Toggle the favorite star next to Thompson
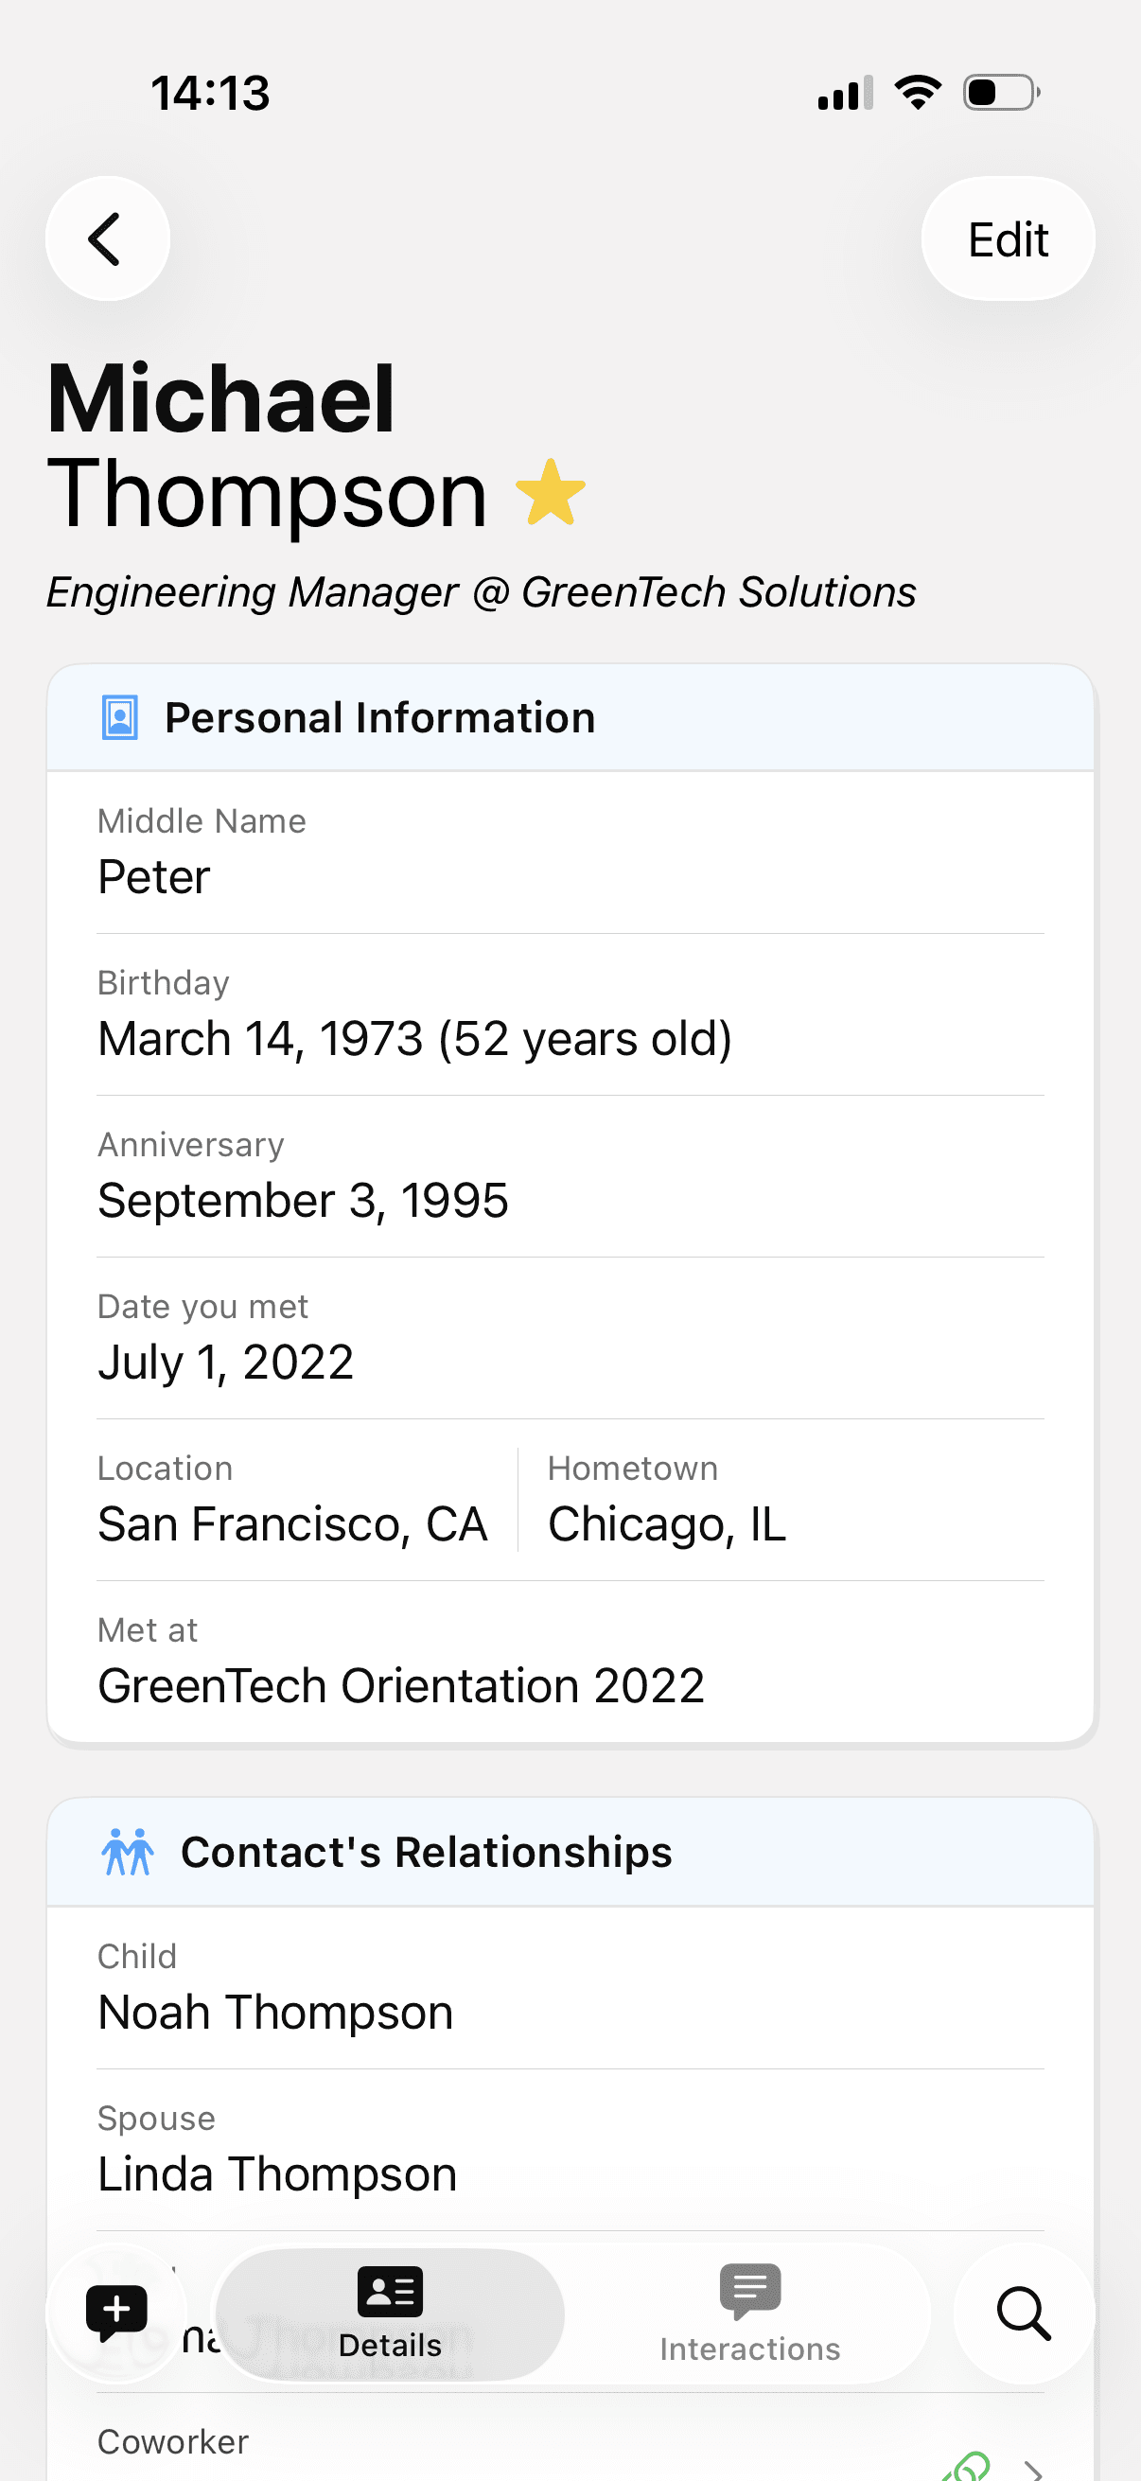The width and height of the screenshot is (1141, 2481). tap(551, 492)
